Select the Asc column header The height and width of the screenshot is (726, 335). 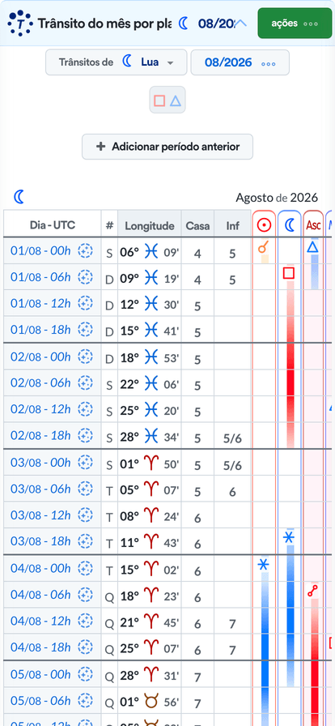point(313,225)
